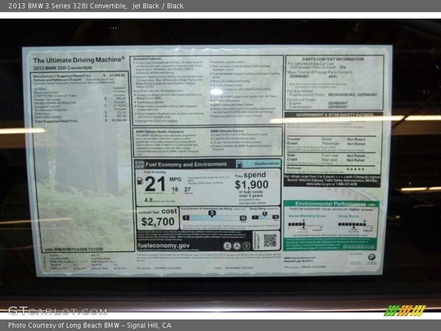Click 'REGENSBURG, GERMANY' assembly point
The width and height of the screenshot is (441, 331).
(x=352, y=94)
